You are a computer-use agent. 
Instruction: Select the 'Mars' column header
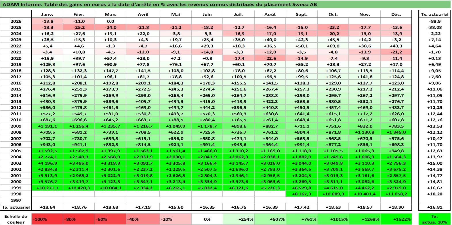coord(110,14)
